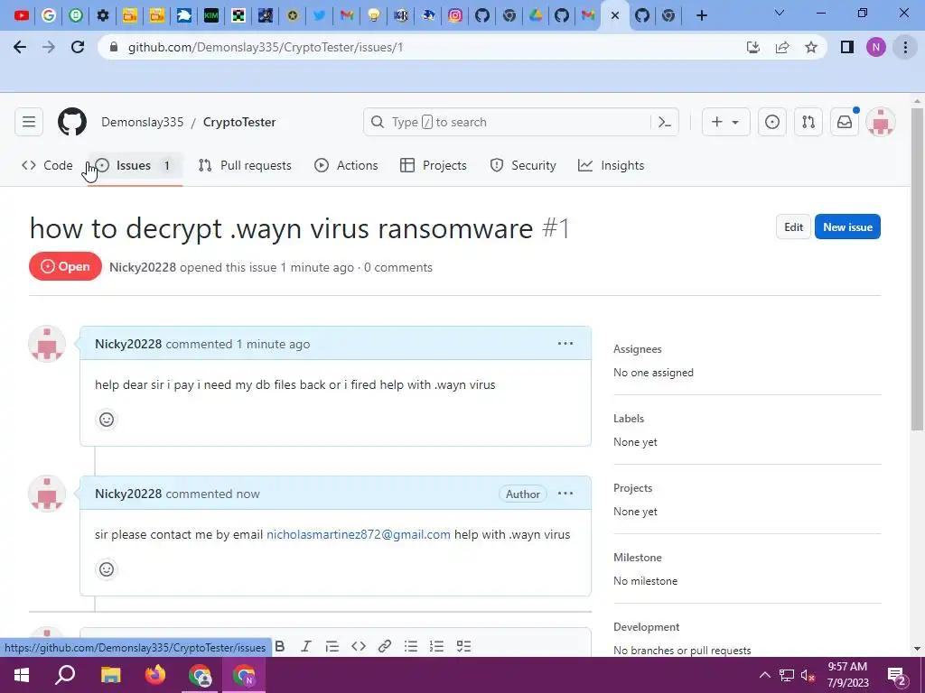925x693 pixels.
Task: Open the create new plus dropdown
Action: pos(725,122)
